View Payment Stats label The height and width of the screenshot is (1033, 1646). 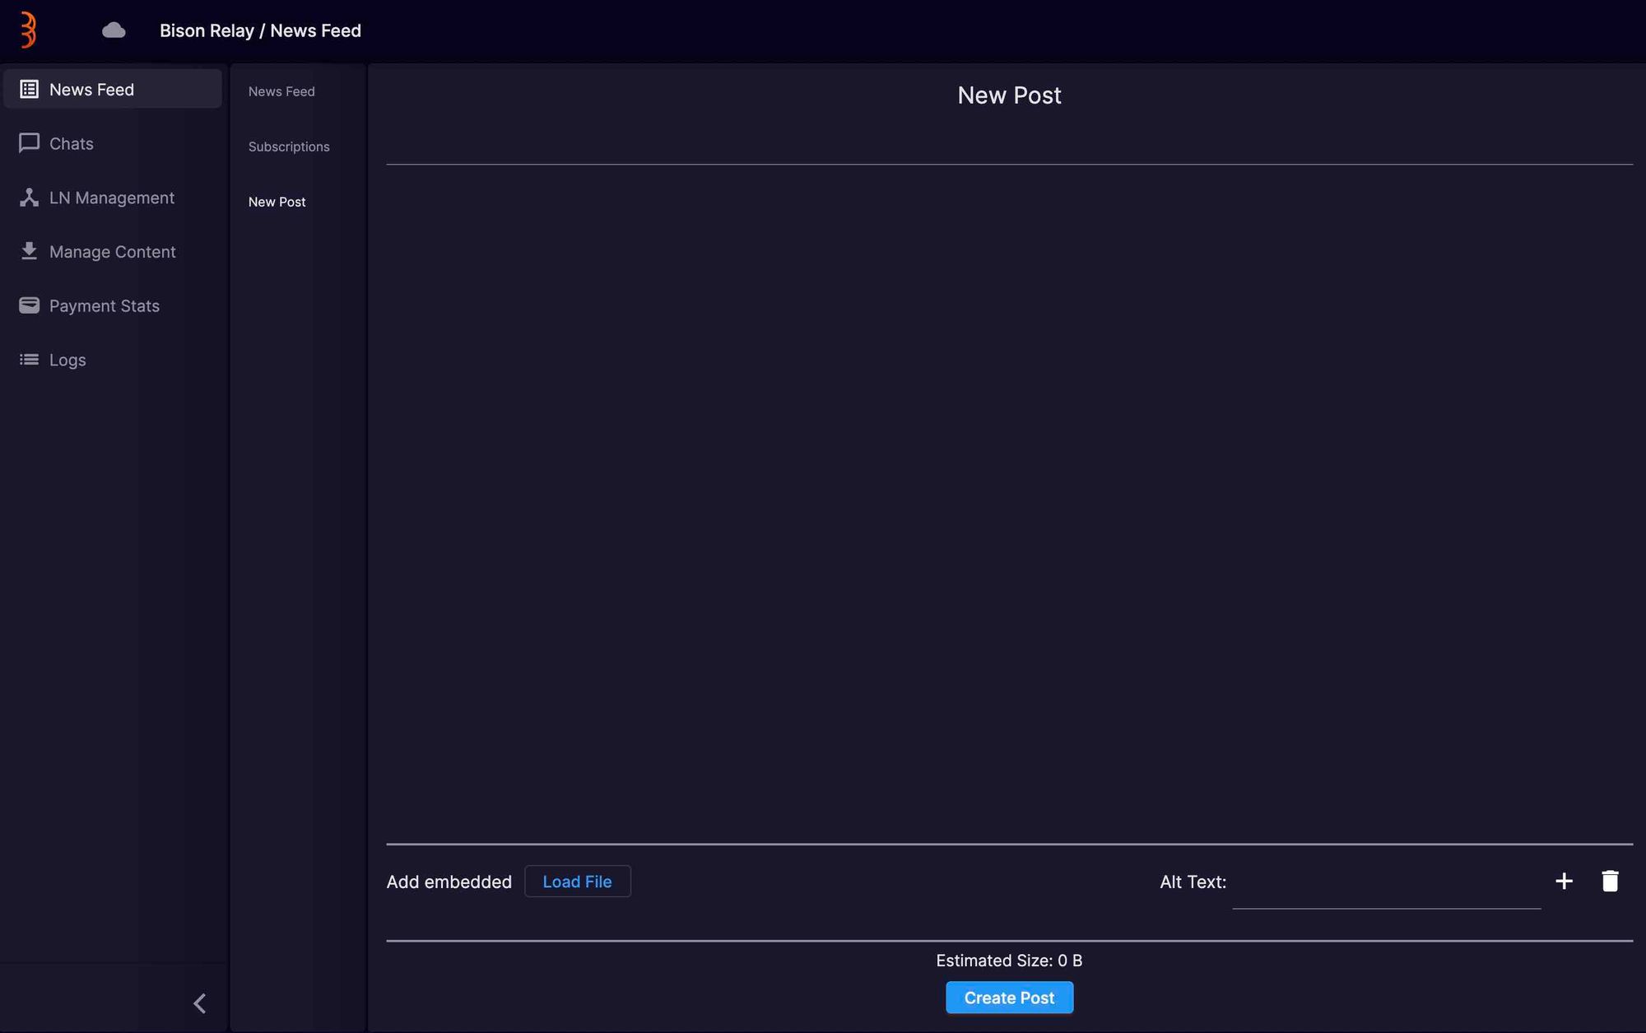pos(105,305)
